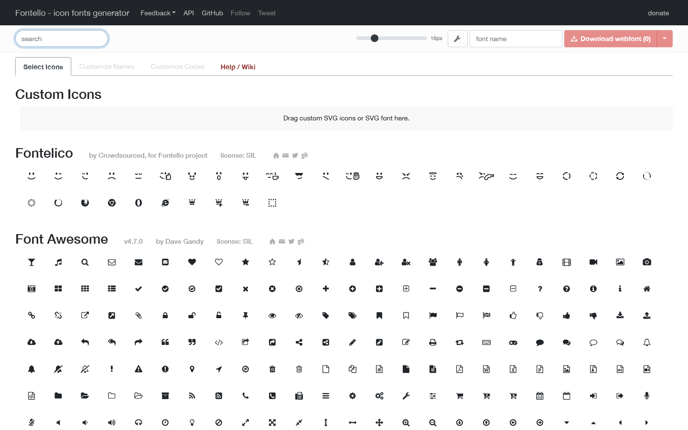
Task: Select the plain checkmark icon
Action: (x=139, y=289)
